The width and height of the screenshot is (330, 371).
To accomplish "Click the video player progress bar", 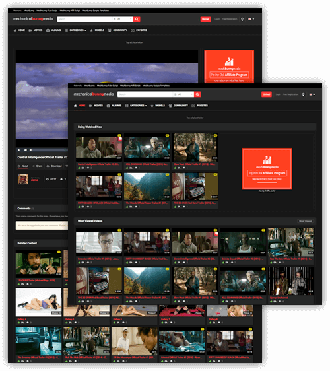I will pyautogui.click(x=48, y=150).
